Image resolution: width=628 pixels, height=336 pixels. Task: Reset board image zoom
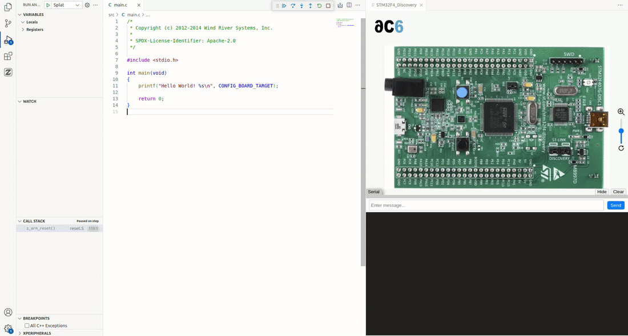pos(621,148)
